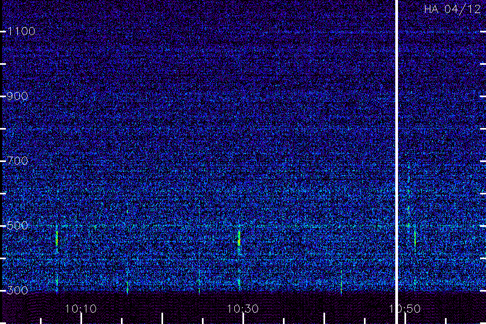Click the 300 frequency axis label
The image size is (486, 324).
tap(17, 290)
